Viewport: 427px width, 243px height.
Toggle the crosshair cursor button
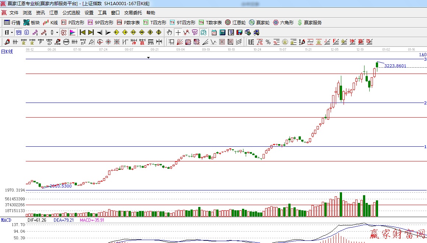pos(178,32)
